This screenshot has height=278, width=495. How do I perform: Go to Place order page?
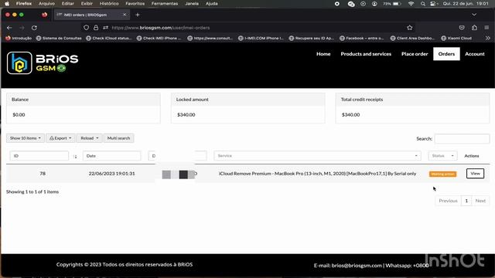415,54
